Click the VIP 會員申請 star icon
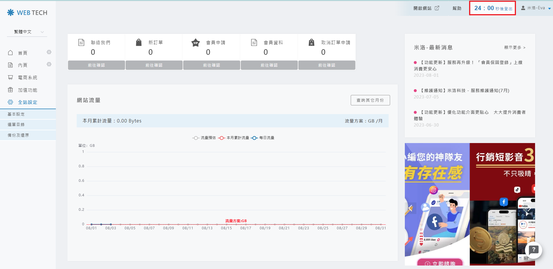 pyautogui.click(x=196, y=43)
